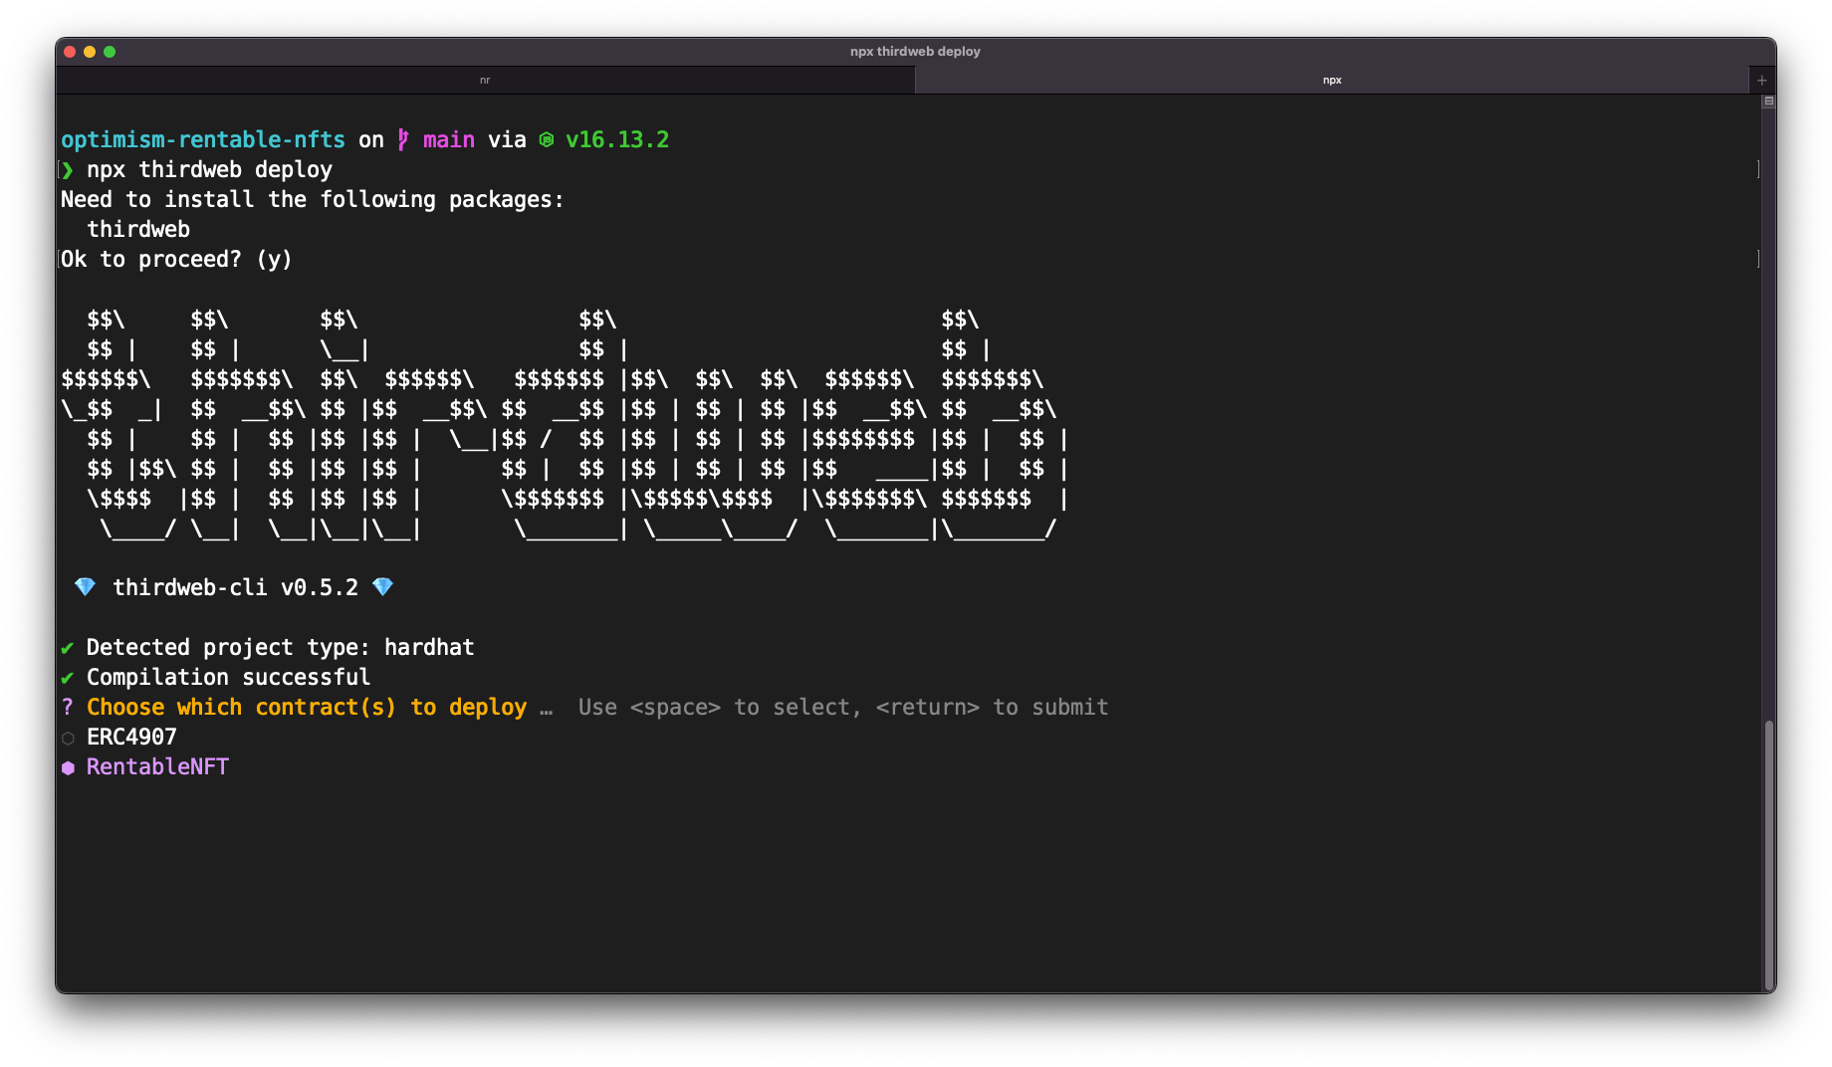Open a new terminal tab with plus
The image size is (1832, 1067).
tap(1761, 81)
